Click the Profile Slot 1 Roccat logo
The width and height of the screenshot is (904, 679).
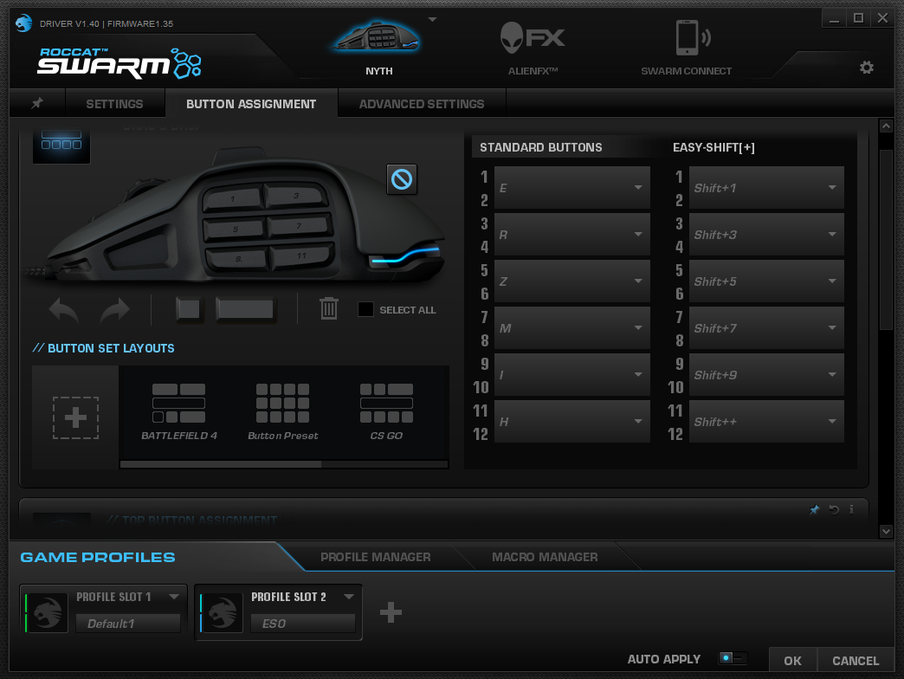pyautogui.click(x=48, y=612)
